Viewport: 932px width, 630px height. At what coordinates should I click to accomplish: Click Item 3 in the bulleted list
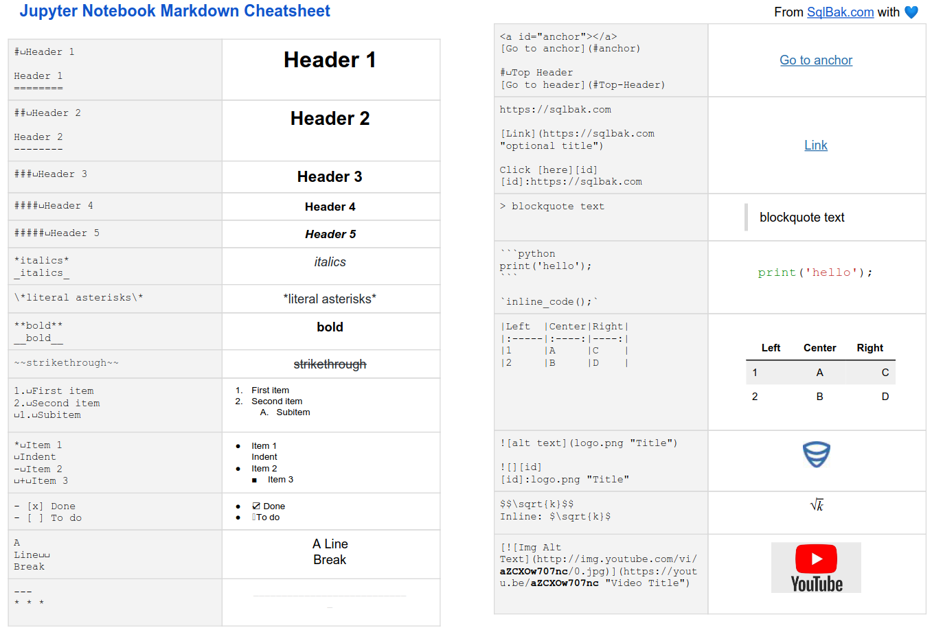(280, 480)
